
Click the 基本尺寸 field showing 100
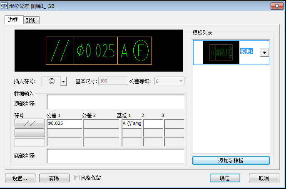coord(113,81)
